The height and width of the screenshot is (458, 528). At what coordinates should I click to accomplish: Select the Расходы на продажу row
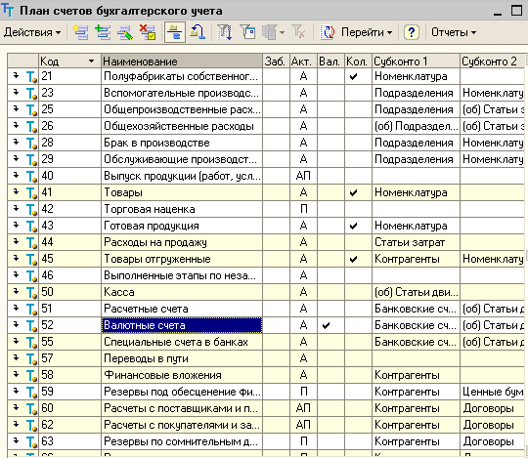266,242
